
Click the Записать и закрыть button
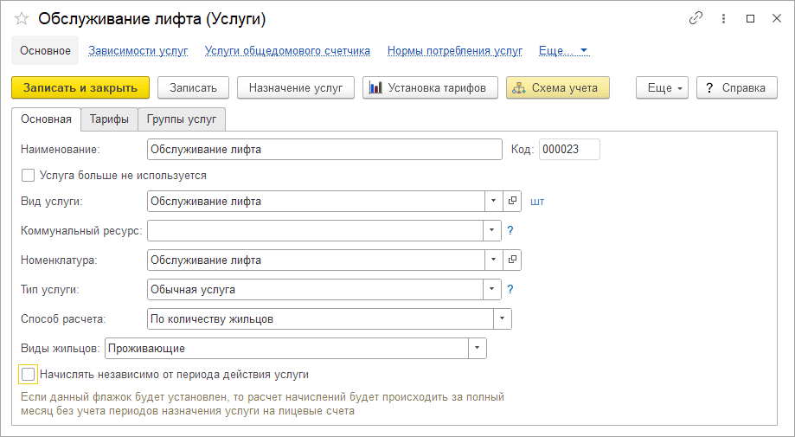pos(80,87)
